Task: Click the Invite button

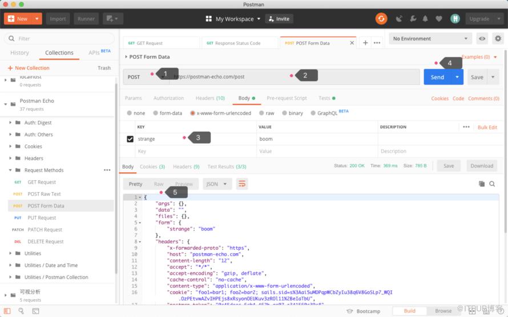Action: coord(279,19)
